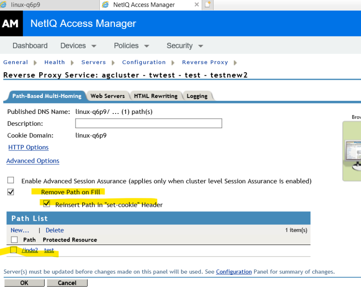
Task: Open the HTTP Options link
Action: (28, 147)
